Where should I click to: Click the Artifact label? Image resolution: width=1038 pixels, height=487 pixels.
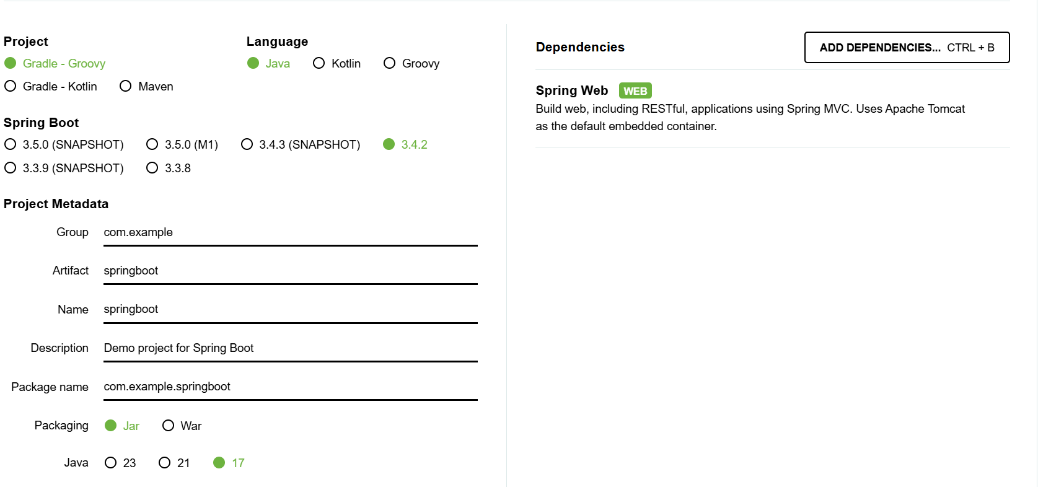pyautogui.click(x=70, y=271)
